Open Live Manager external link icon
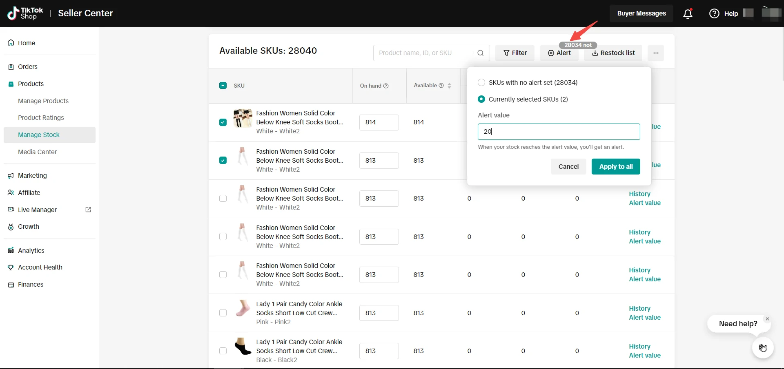Screen dimensions: 784x369 tap(88, 210)
